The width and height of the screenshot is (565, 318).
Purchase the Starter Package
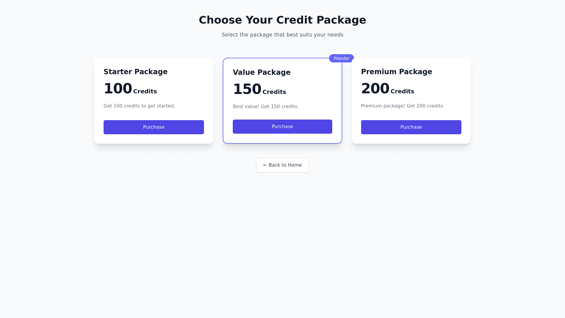pos(154,127)
